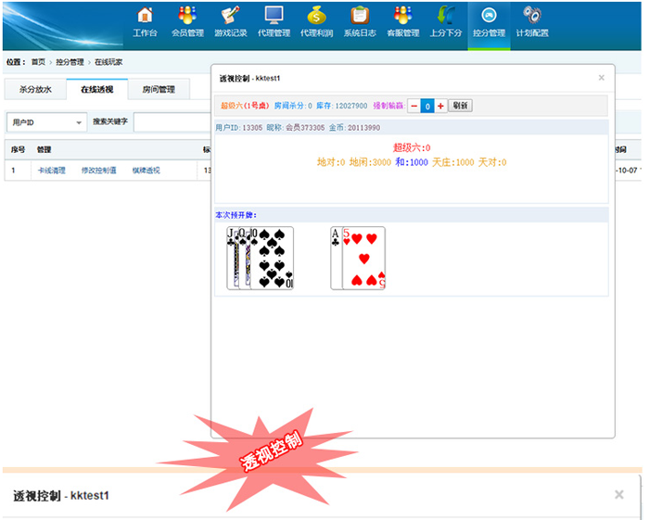Click the 刷新 refresh button
This screenshot has width=649, height=520.
pyautogui.click(x=460, y=106)
